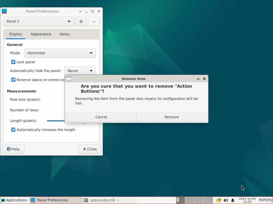273x204 pixels.
Task: Open the Mode dropdown showing Horizontal
Action: click(x=60, y=53)
